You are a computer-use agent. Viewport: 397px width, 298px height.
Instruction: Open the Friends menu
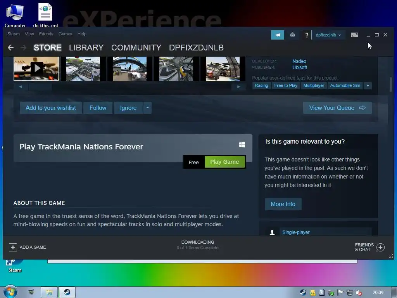click(46, 34)
